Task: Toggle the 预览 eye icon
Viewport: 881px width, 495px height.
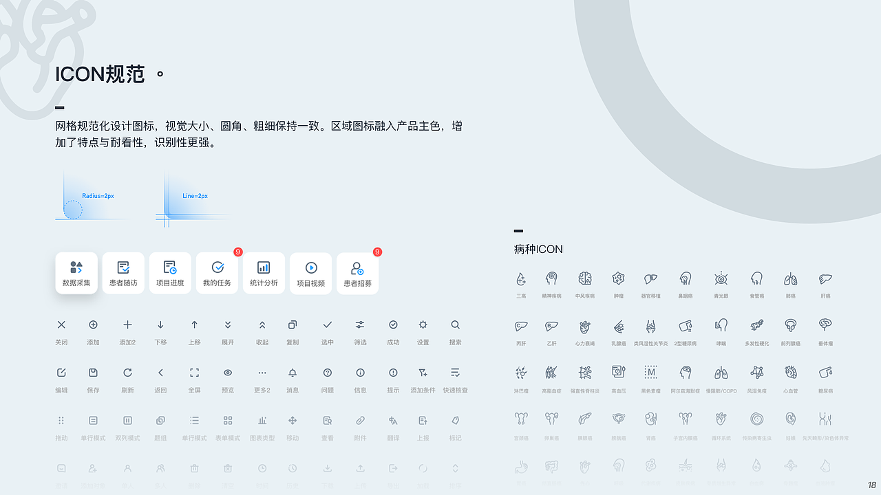Action: tap(228, 373)
